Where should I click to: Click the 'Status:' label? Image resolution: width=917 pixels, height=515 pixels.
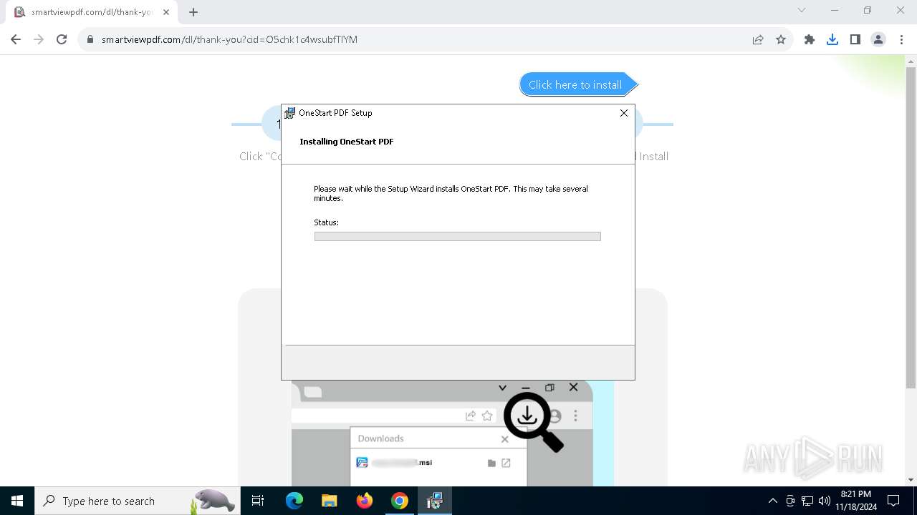click(x=326, y=222)
